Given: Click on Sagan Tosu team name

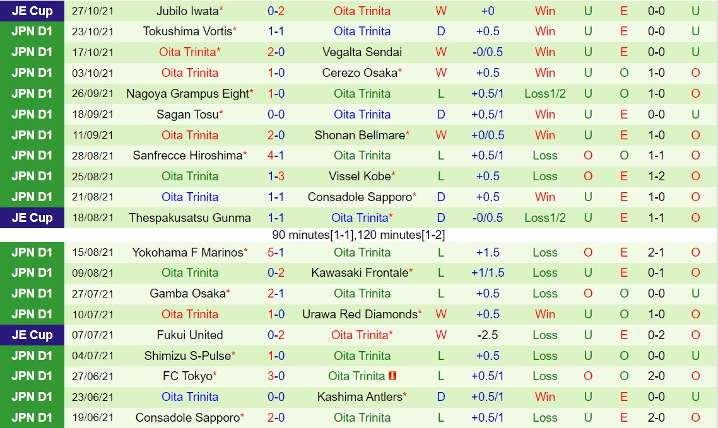Looking at the screenshot, I should tap(187, 115).
